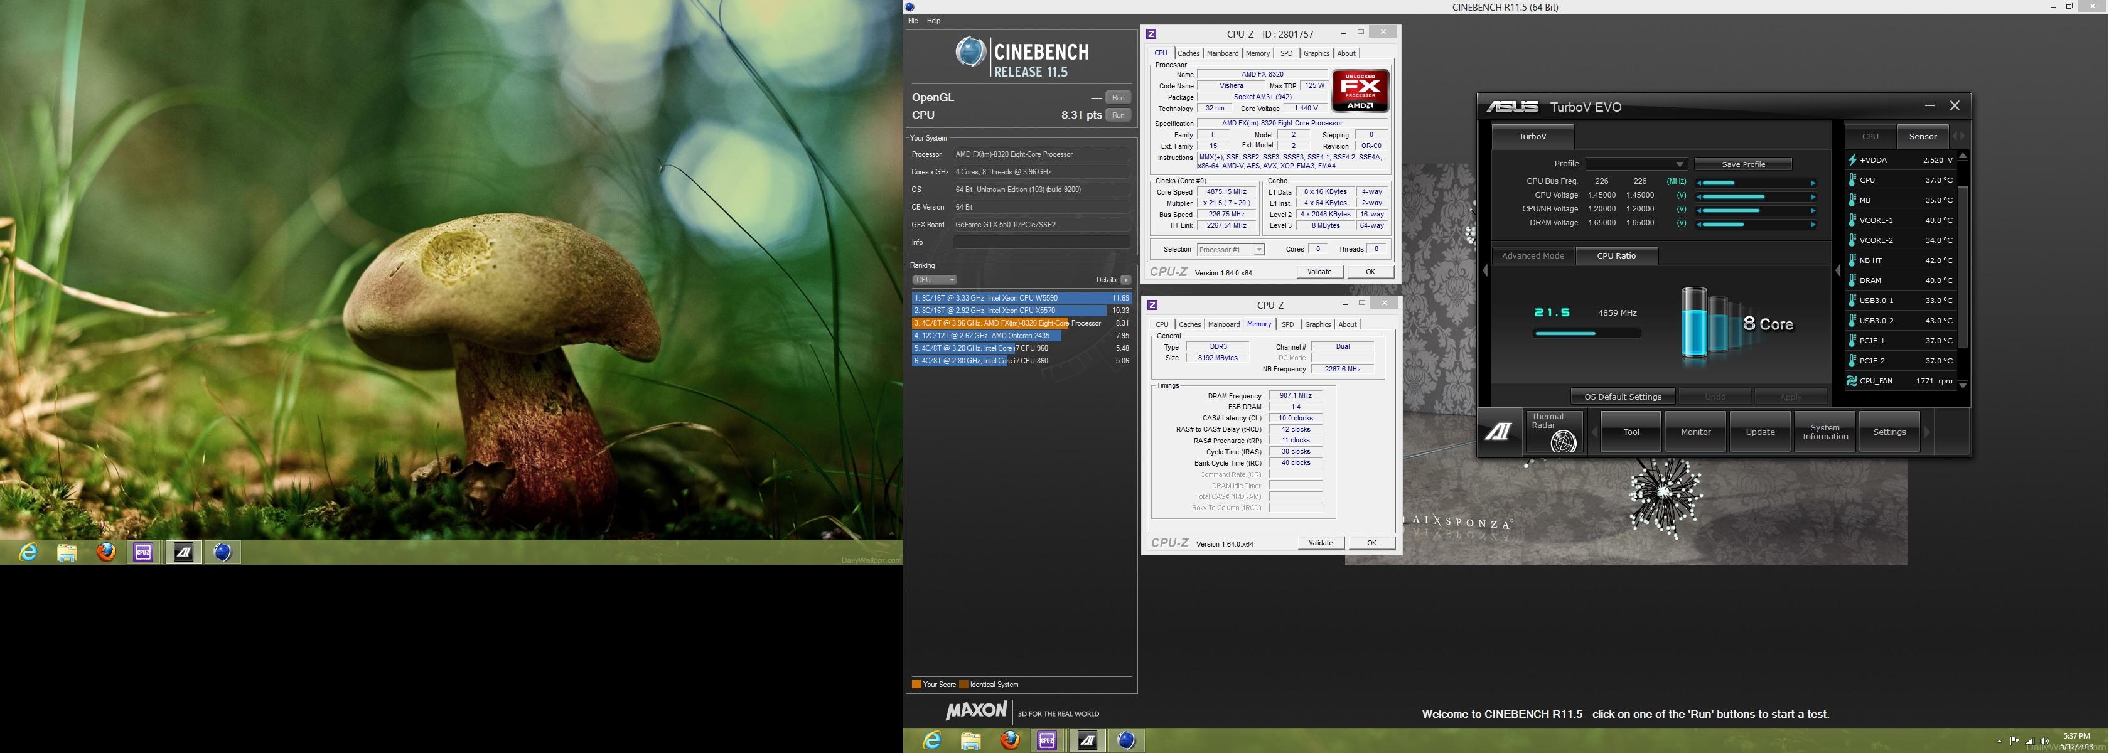Expand ranking Details arrow in Cinebench
Screen dimensions: 2109x753
1125,280
